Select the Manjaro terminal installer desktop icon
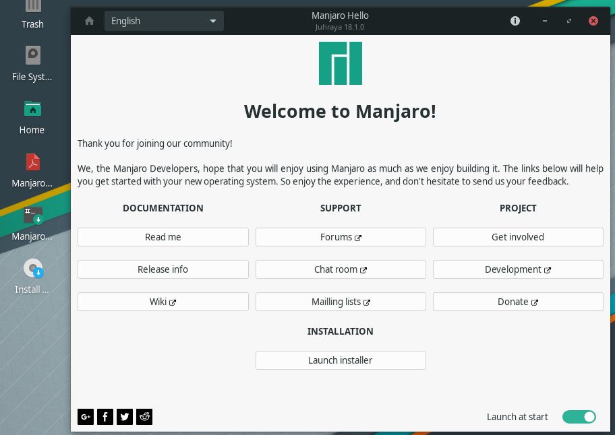The image size is (615, 435). tap(32, 224)
